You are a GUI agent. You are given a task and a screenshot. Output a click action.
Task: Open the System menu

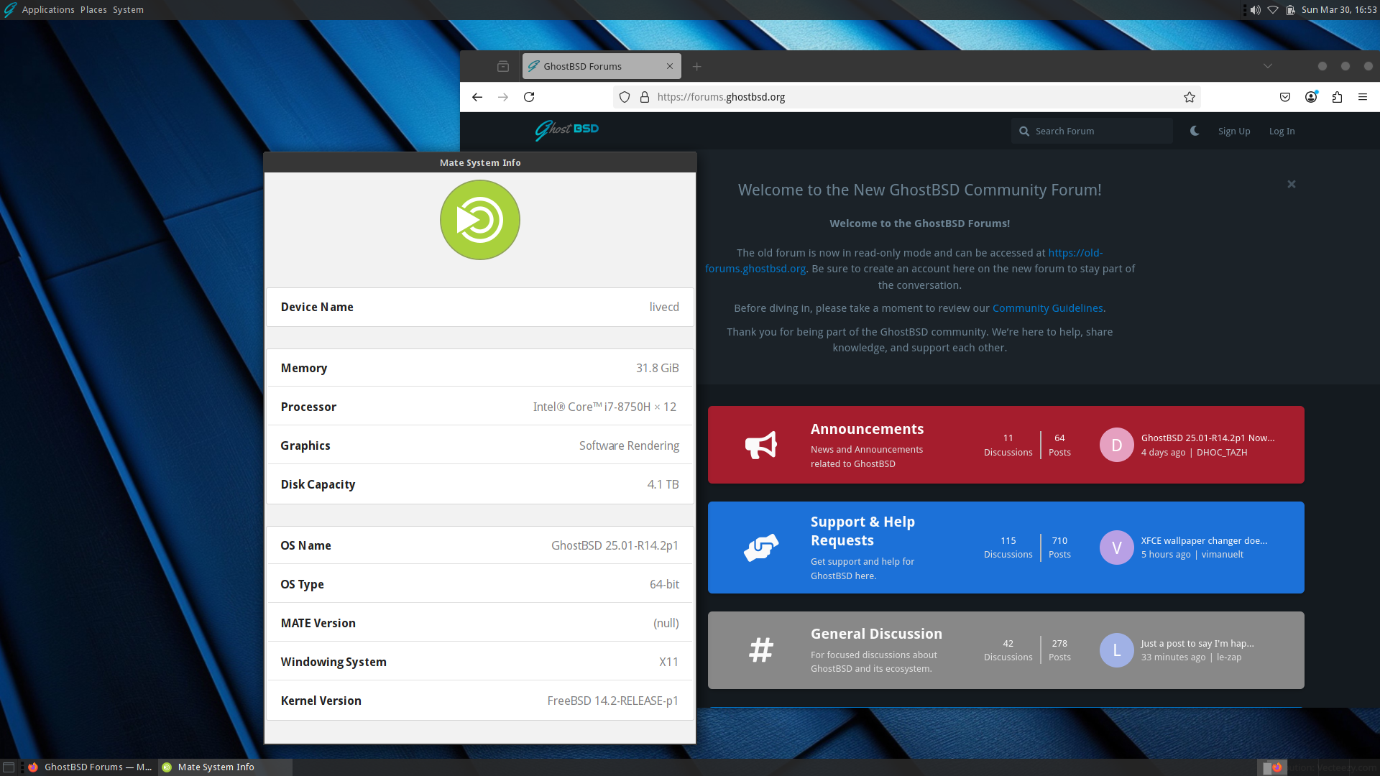coord(128,9)
